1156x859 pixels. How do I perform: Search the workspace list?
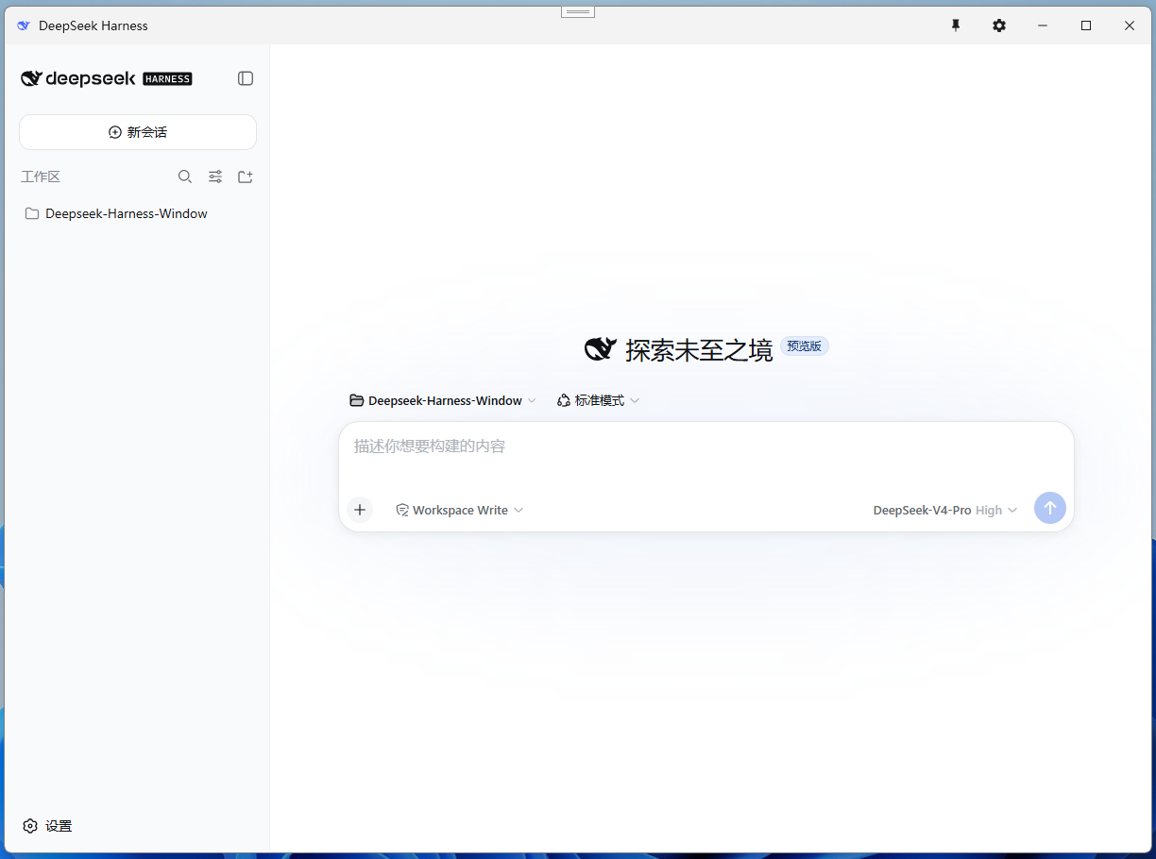(185, 177)
